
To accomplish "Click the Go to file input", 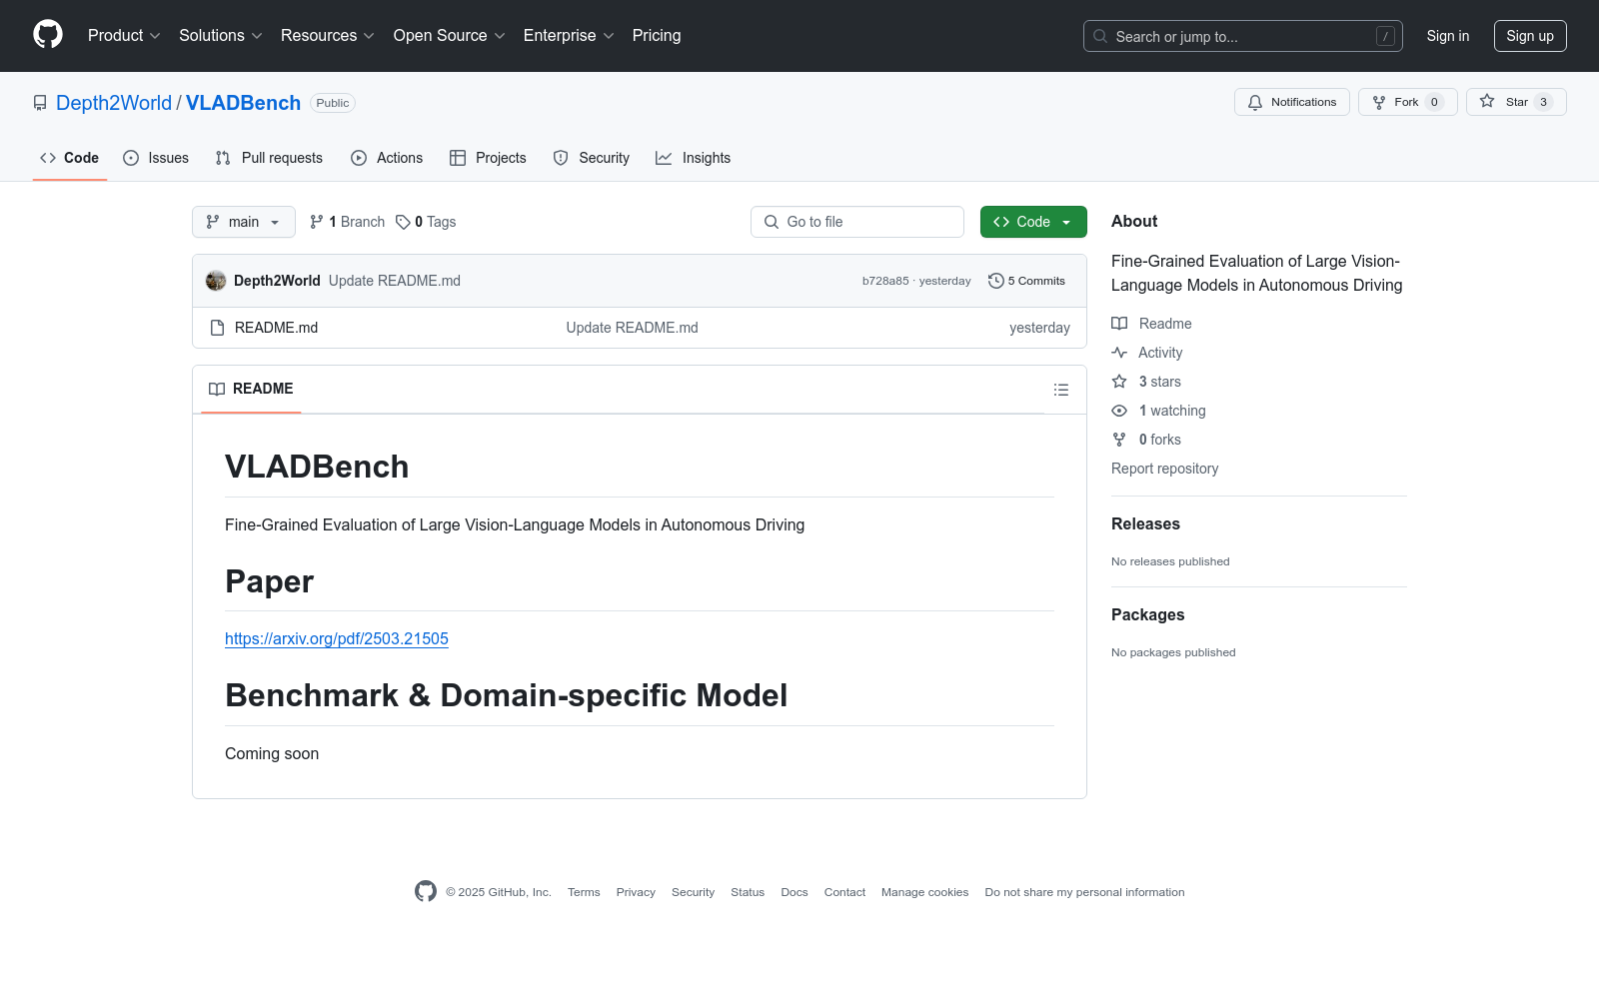I will (857, 222).
